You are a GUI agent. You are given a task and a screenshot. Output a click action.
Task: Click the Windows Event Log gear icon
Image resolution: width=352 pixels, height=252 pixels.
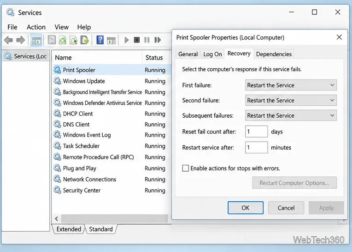[x=57, y=135]
